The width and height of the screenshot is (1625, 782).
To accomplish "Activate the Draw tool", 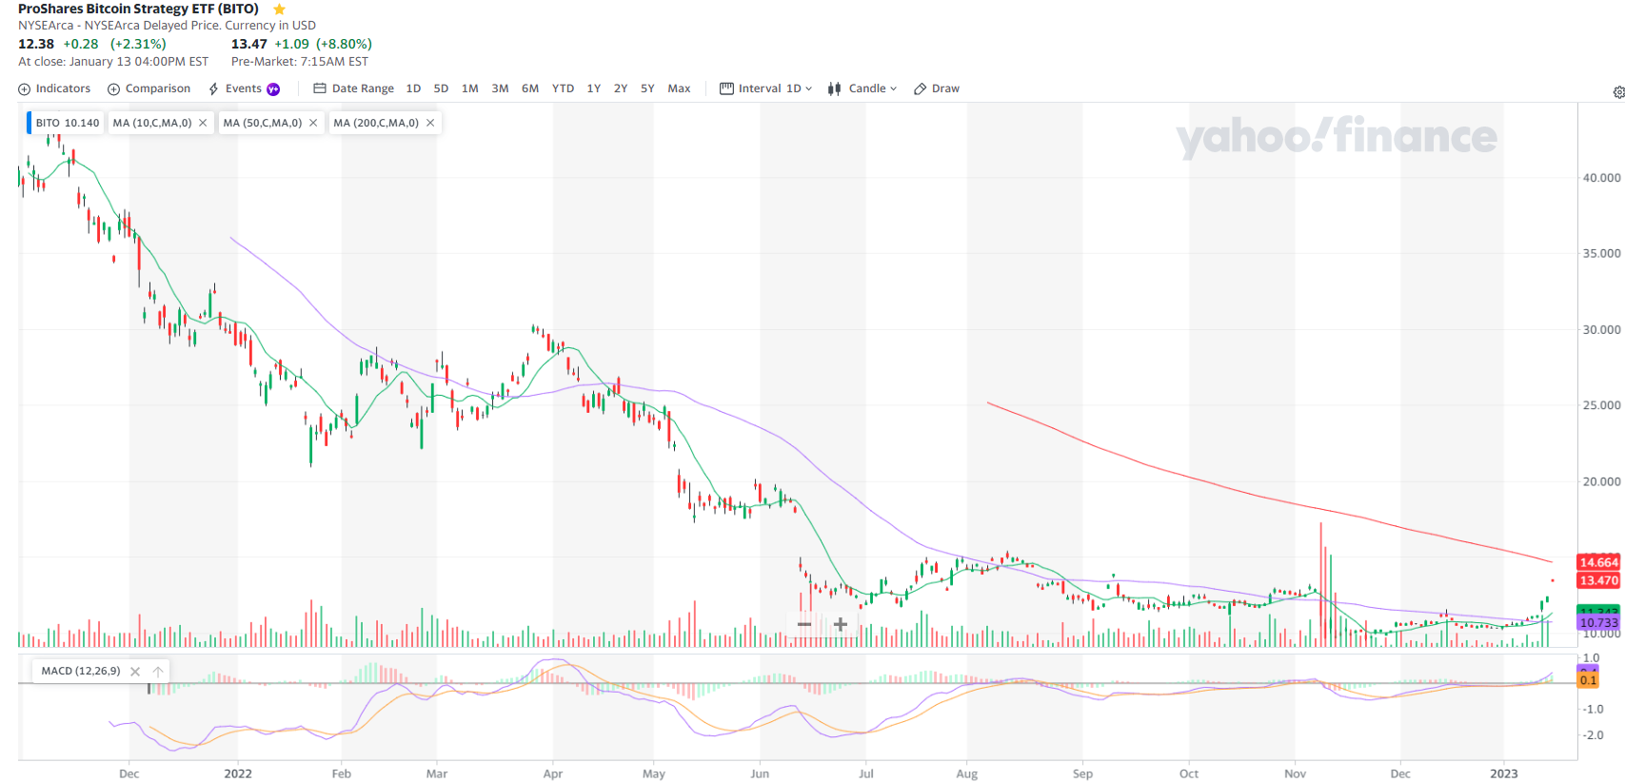I will point(936,88).
